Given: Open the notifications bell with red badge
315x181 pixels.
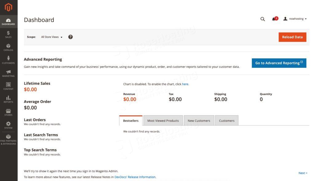Looking at the screenshot, I should [x=274, y=19].
